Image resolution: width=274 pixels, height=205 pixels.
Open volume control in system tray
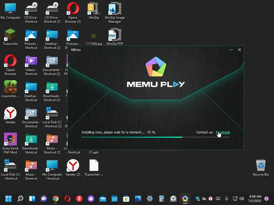pos(242,199)
